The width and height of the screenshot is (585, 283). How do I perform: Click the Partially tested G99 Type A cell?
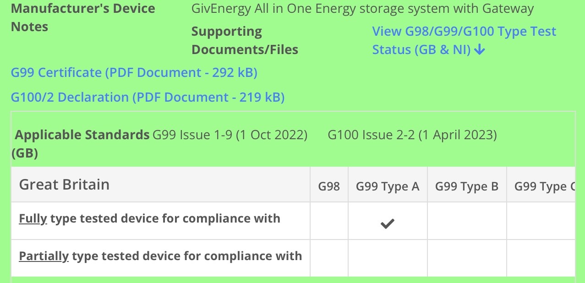point(388,258)
